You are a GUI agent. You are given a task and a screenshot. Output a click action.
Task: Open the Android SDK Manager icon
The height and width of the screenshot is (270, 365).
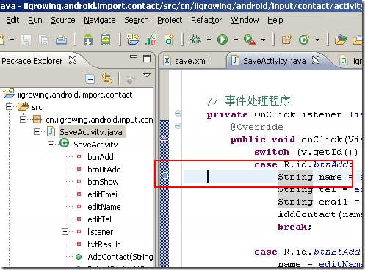(x=88, y=40)
